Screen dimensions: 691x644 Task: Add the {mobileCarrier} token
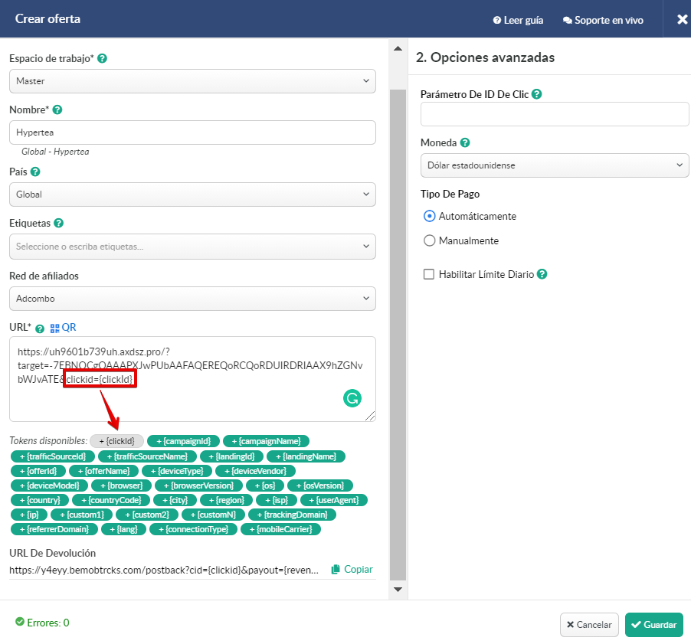coord(280,529)
